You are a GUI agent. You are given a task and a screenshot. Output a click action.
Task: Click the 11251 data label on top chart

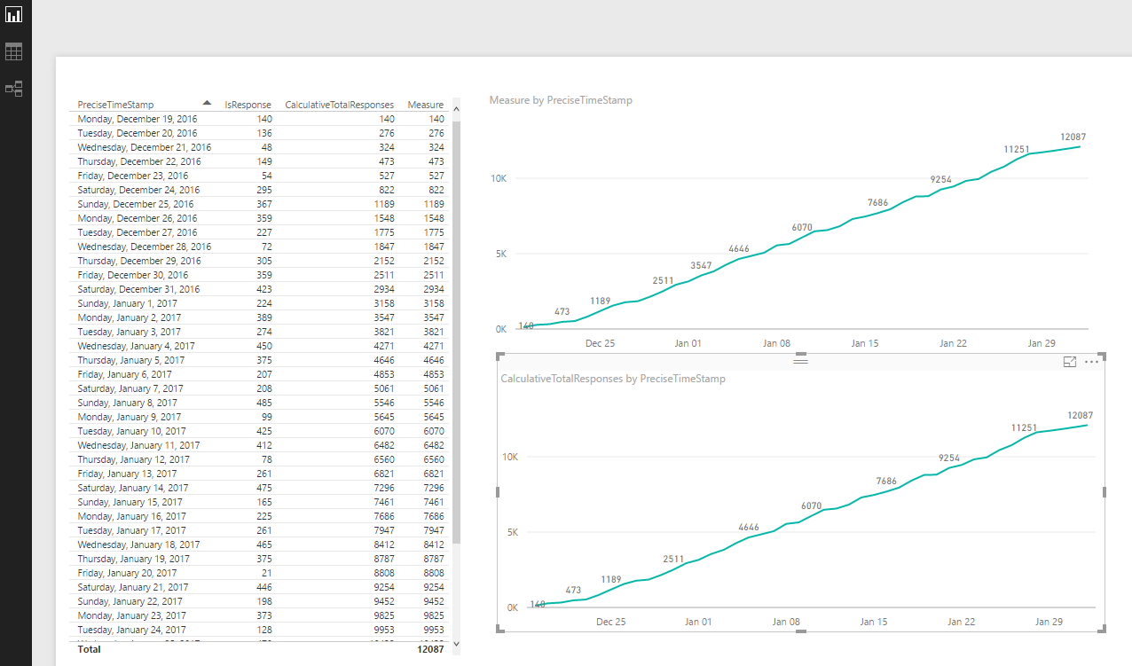point(1017,149)
